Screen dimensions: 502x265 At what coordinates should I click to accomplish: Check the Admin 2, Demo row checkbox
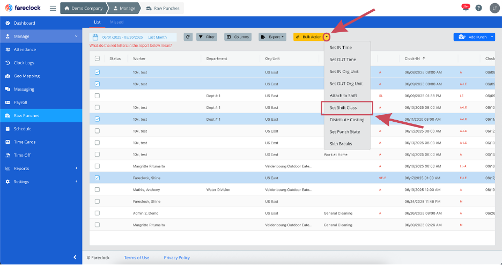[97, 213]
